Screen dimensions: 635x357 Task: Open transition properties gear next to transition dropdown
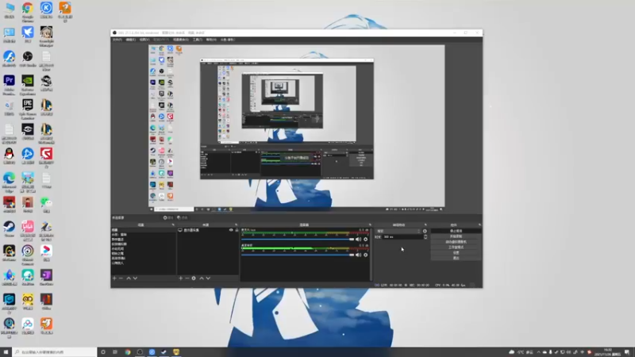pyautogui.click(x=425, y=231)
